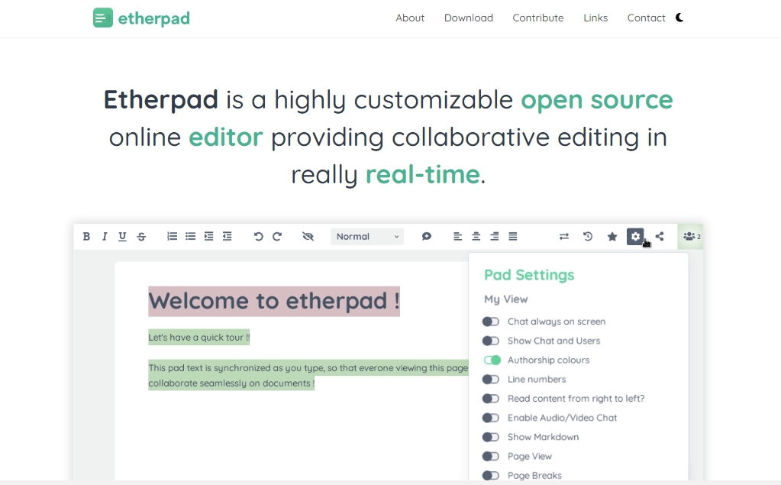Undo the last edit
781x485 pixels.
coord(258,236)
